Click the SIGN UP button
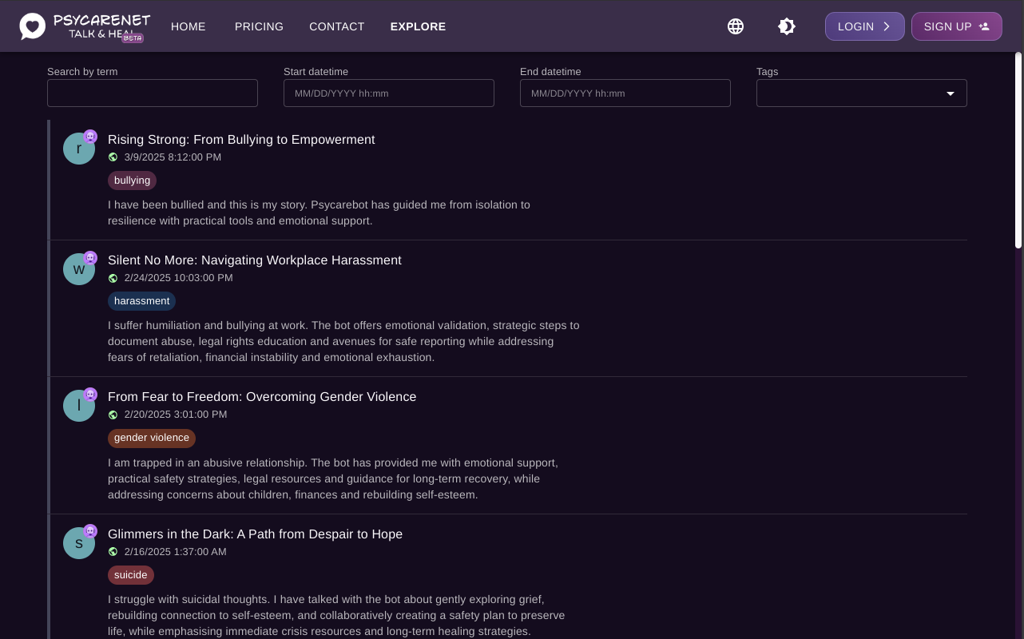Screen dimensions: 1024x639 (x=957, y=26)
